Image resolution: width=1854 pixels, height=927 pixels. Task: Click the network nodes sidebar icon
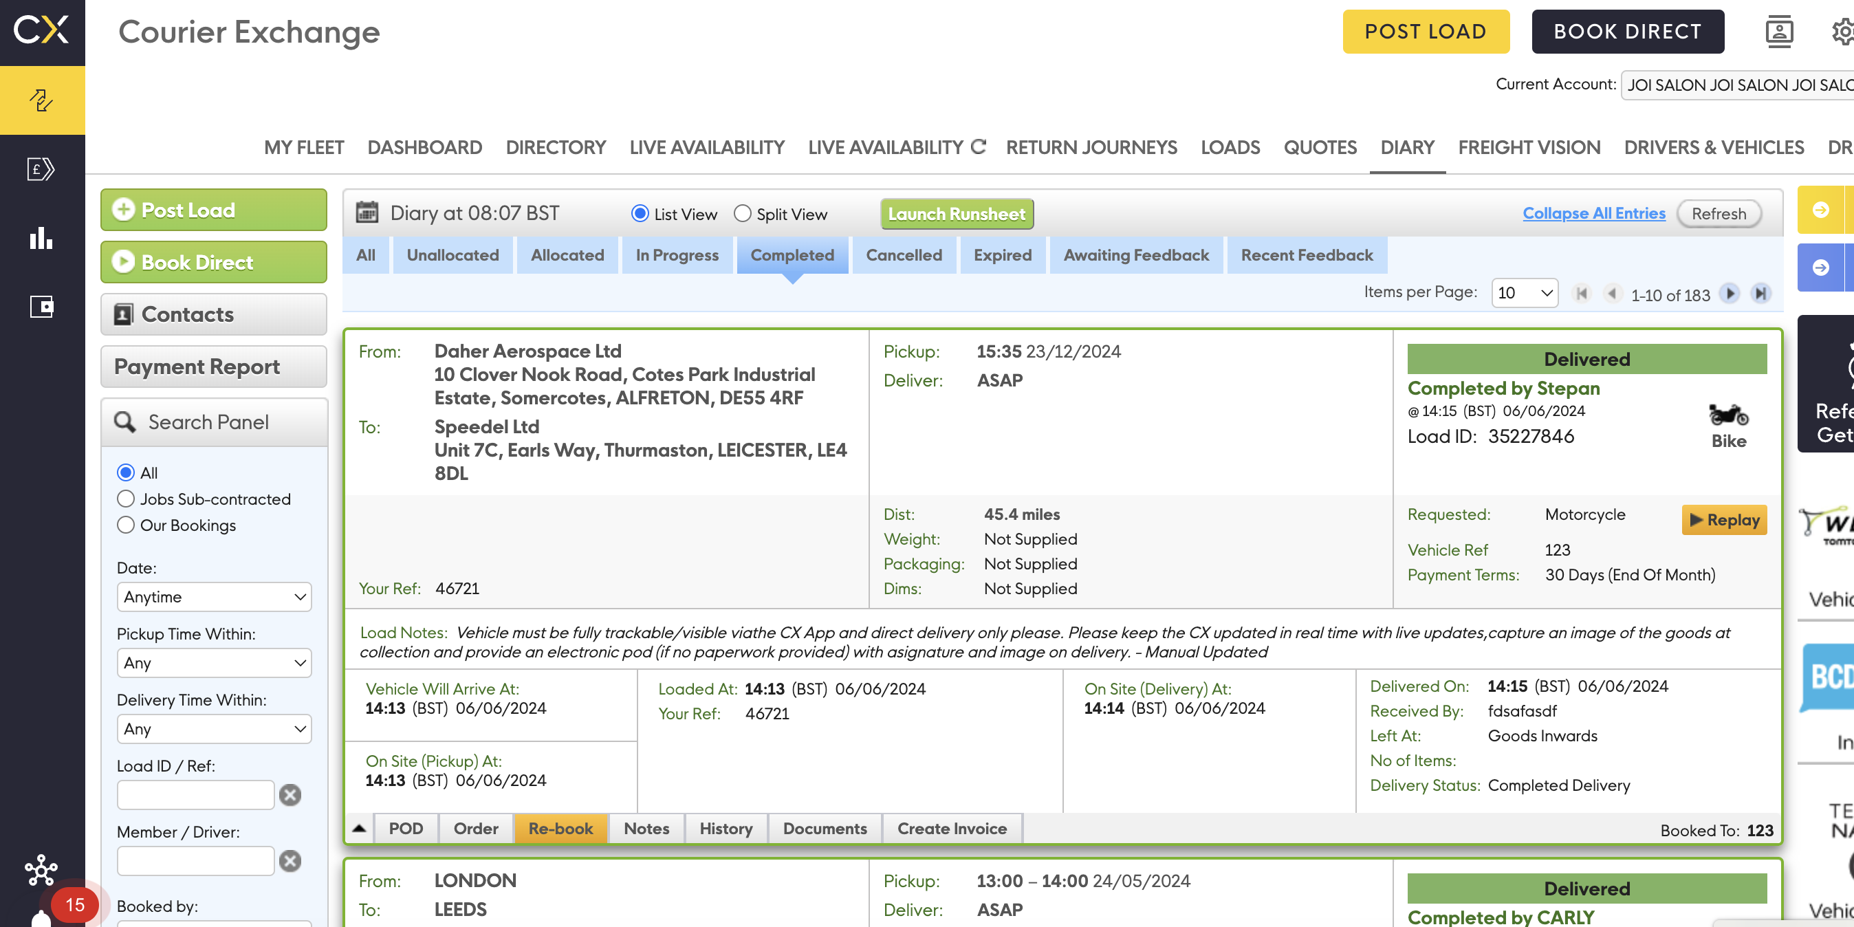click(x=41, y=870)
